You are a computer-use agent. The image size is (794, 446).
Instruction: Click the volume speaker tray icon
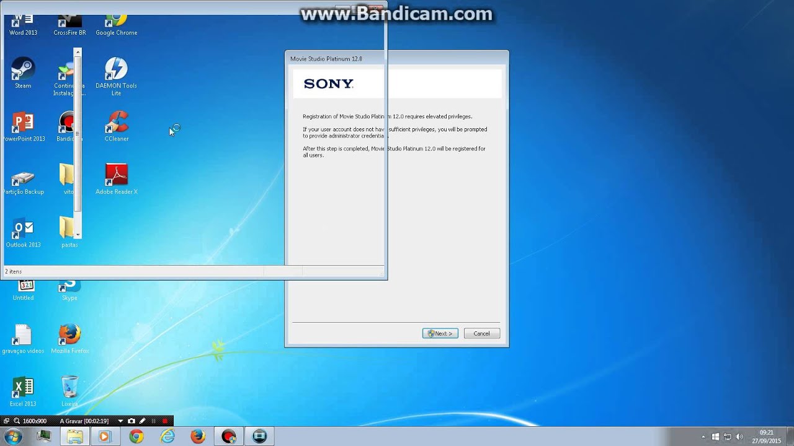coord(739,437)
